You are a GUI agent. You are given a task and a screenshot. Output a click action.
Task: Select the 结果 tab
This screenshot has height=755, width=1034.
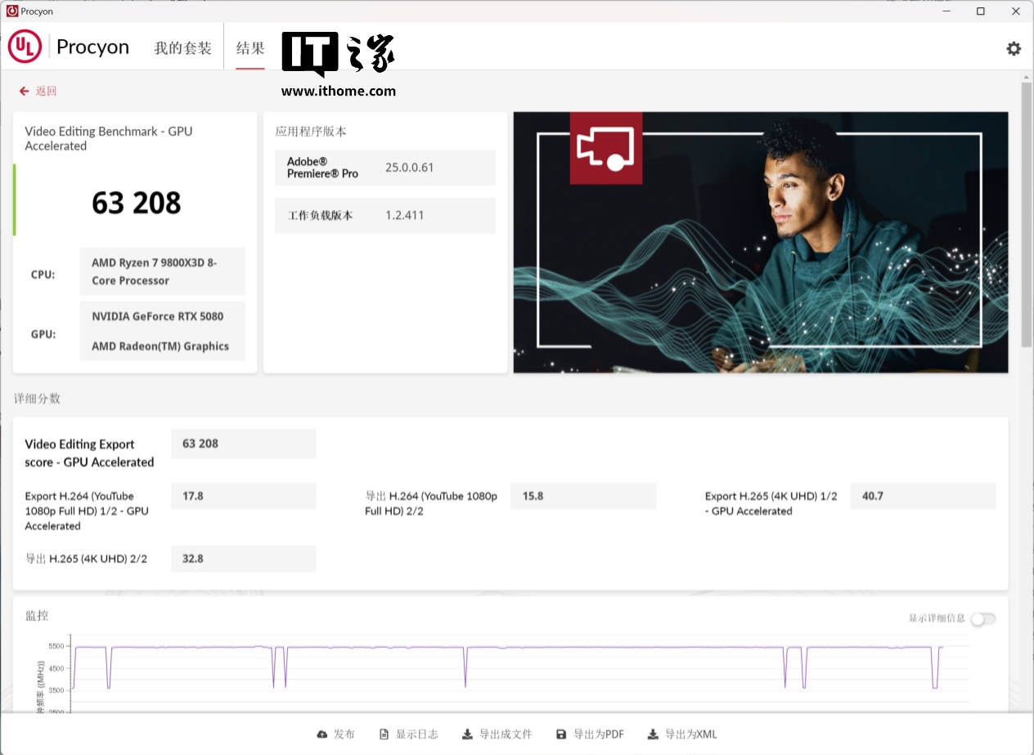[250, 48]
